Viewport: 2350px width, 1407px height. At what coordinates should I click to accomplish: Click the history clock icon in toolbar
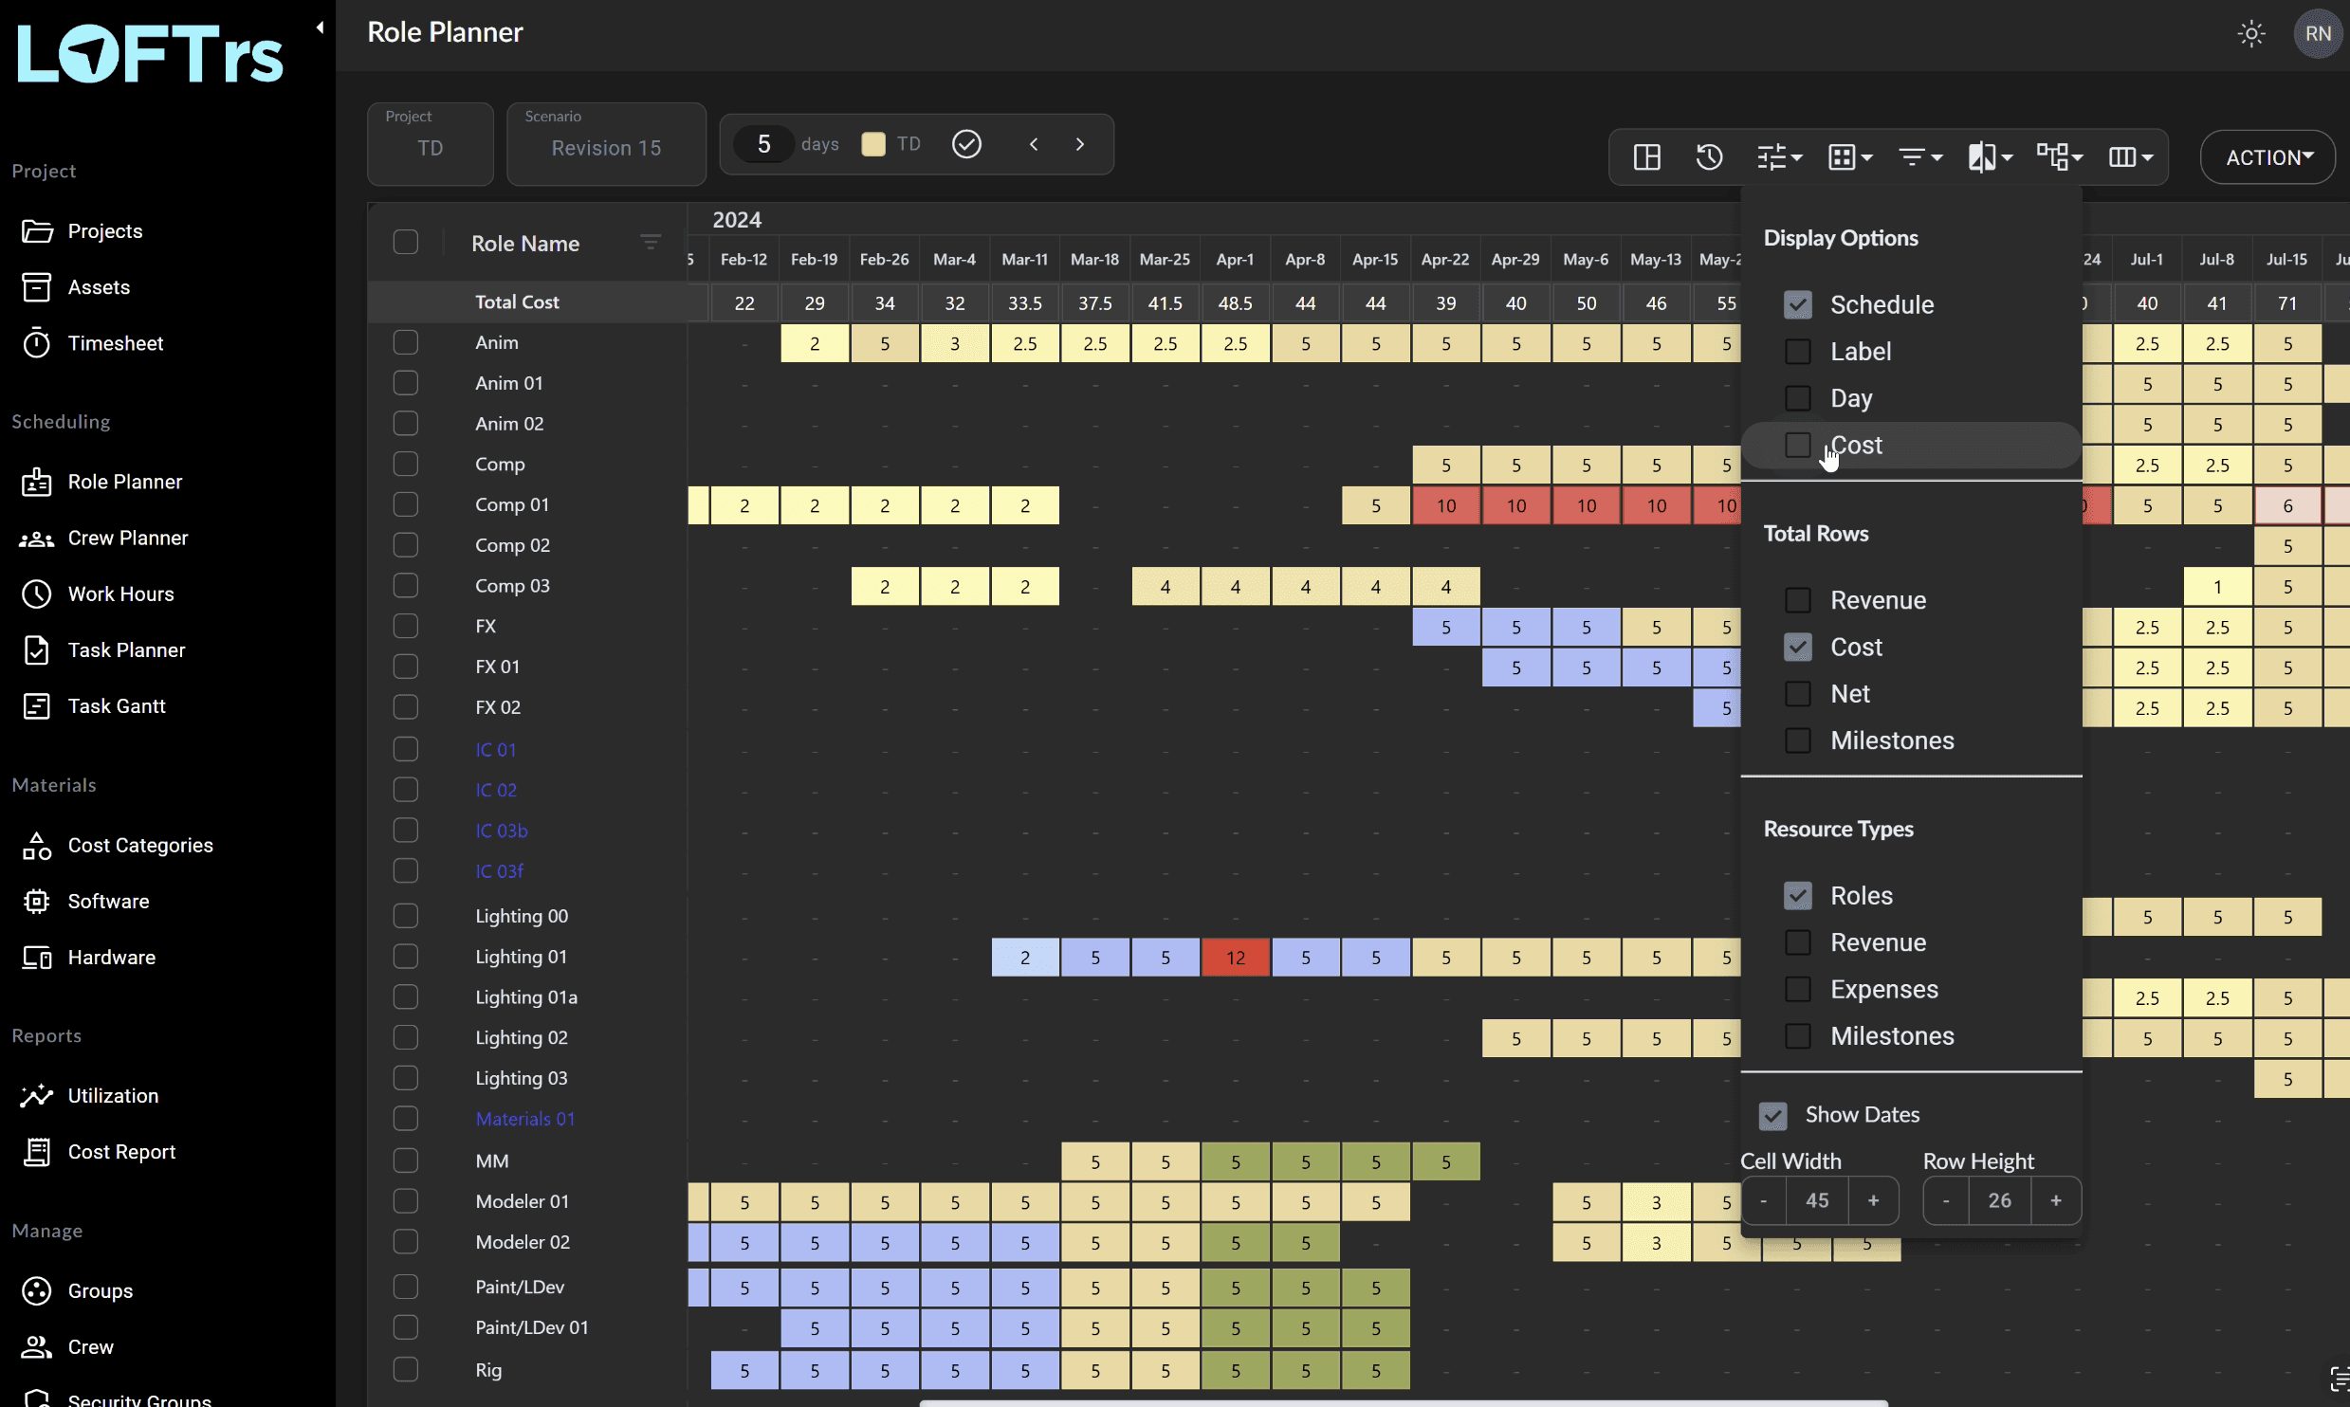click(x=1709, y=157)
